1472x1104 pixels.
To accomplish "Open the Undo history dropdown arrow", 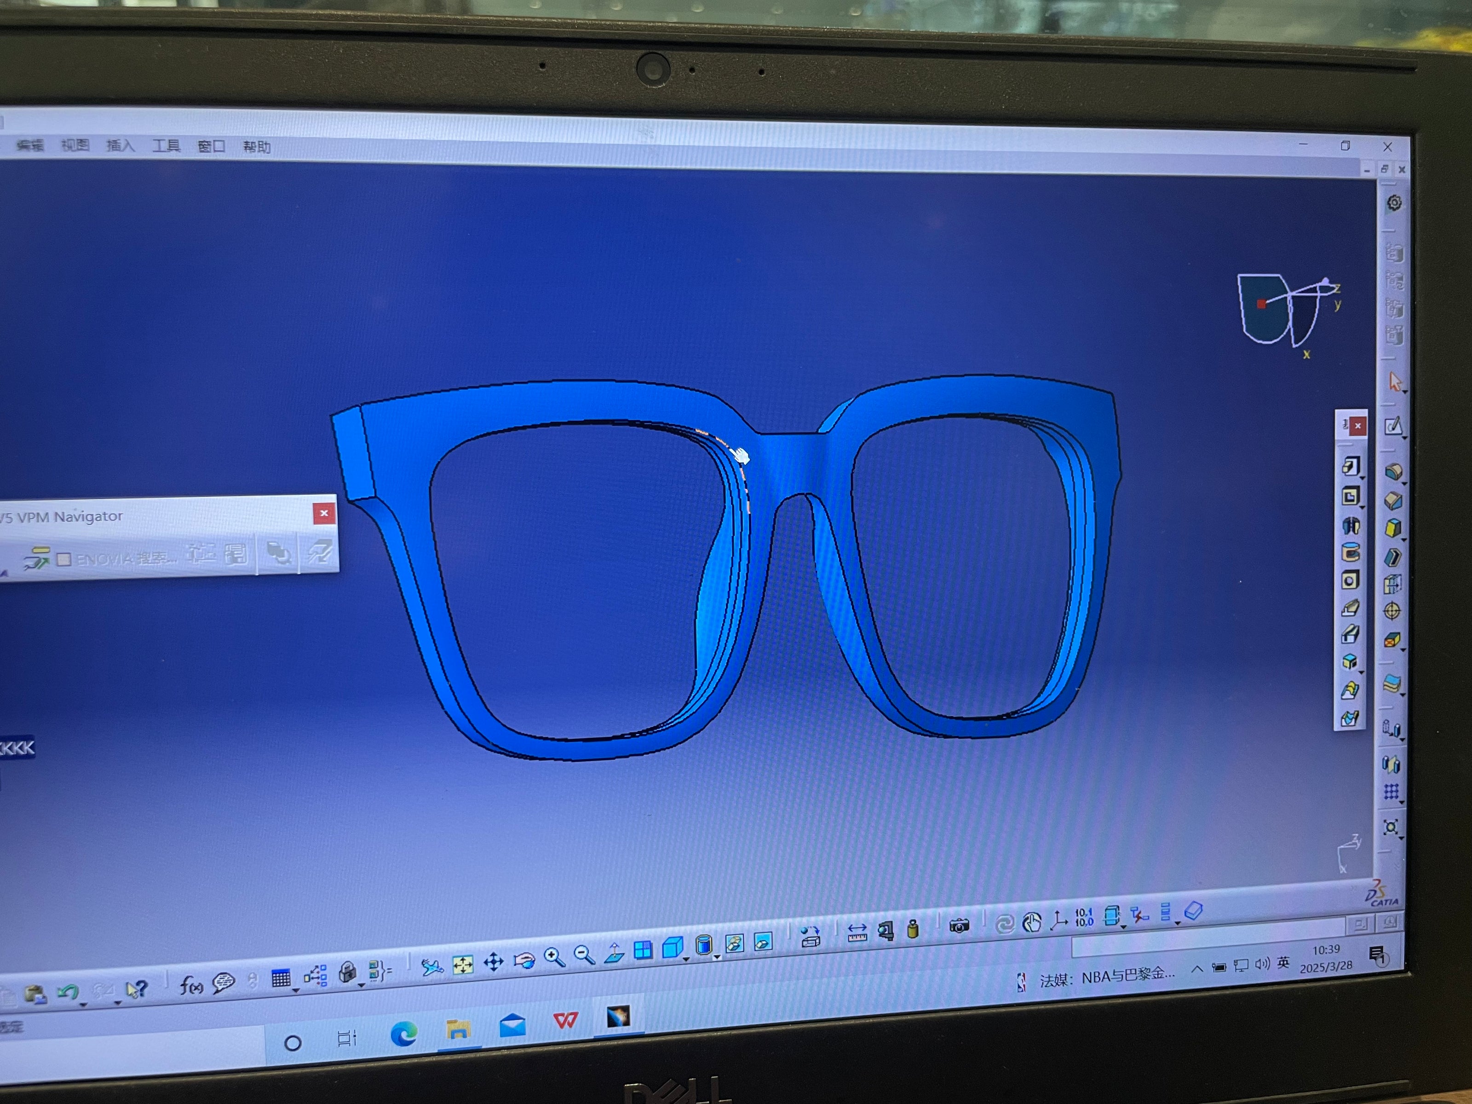I will (x=84, y=1004).
